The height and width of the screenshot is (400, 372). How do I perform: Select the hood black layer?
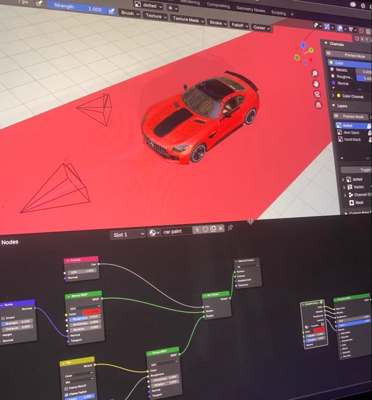click(353, 139)
